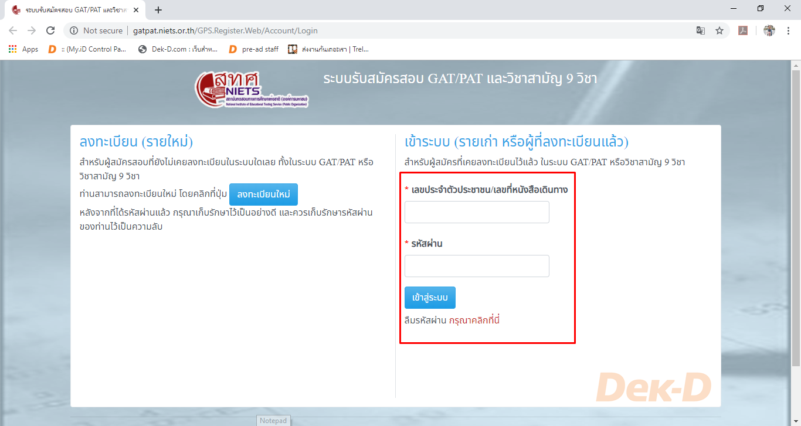Focus the รหัสผ่าน password field
The image size is (801, 426).
coord(477,266)
